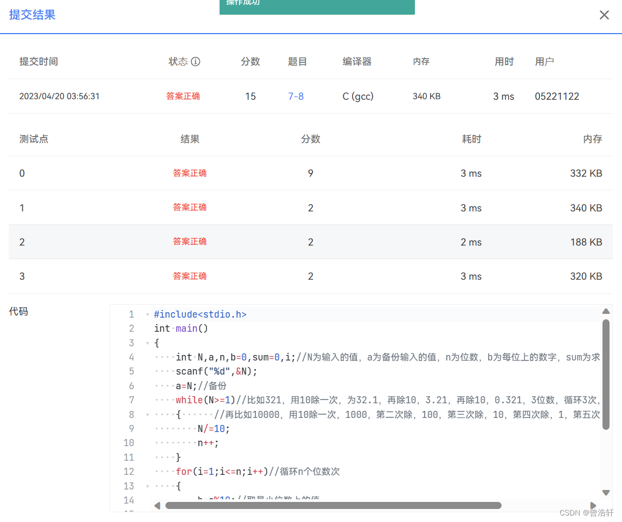Click the 2 ms time for test point 2
Viewport: 622px width, 522px height.
[471, 242]
